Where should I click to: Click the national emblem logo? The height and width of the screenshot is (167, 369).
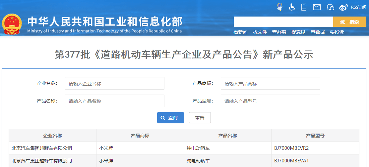[x=12, y=24]
